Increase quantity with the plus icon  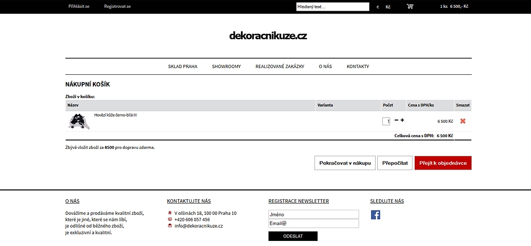(x=402, y=120)
